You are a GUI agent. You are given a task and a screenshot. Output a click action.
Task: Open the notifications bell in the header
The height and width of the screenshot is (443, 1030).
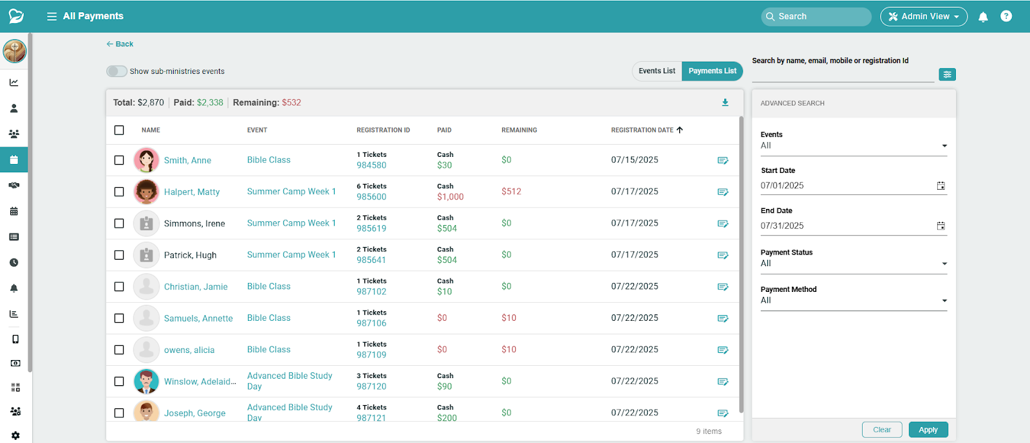(983, 17)
